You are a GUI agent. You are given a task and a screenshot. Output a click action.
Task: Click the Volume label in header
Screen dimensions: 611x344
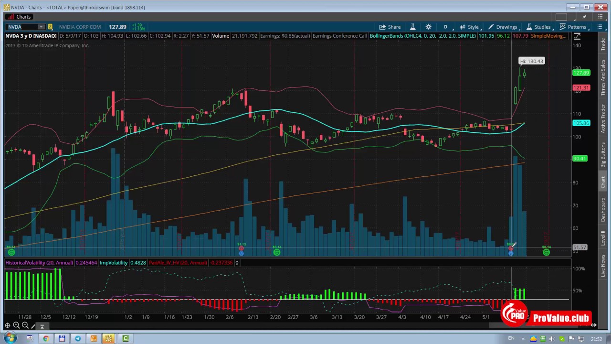pyautogui.click(x=221, y=36)
